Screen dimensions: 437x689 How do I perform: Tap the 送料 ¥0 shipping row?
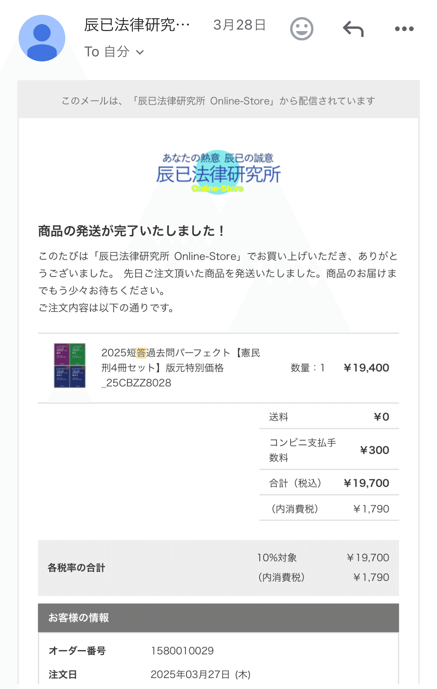tap(329, 417)
